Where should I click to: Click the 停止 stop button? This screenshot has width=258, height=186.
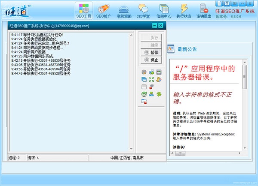(151, 60)
